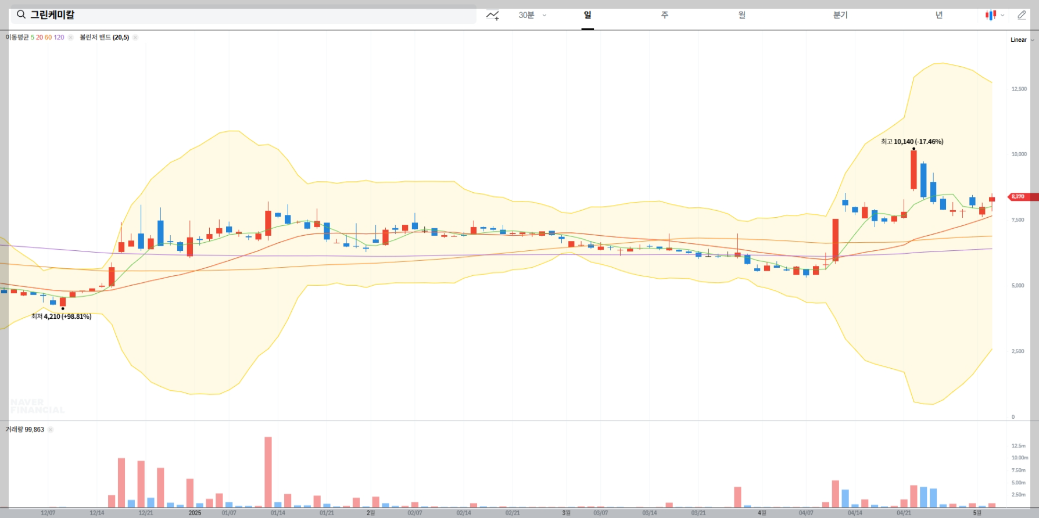This screenshot has width=1039, height=518.
Task: Click the 최고 10,140 high price label
Action: pos(912,142)
